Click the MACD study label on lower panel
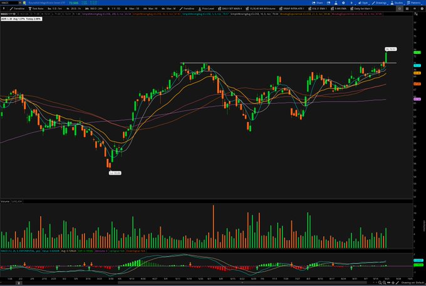426x286 pixels. pyautogui.click(x=21, y=251)
